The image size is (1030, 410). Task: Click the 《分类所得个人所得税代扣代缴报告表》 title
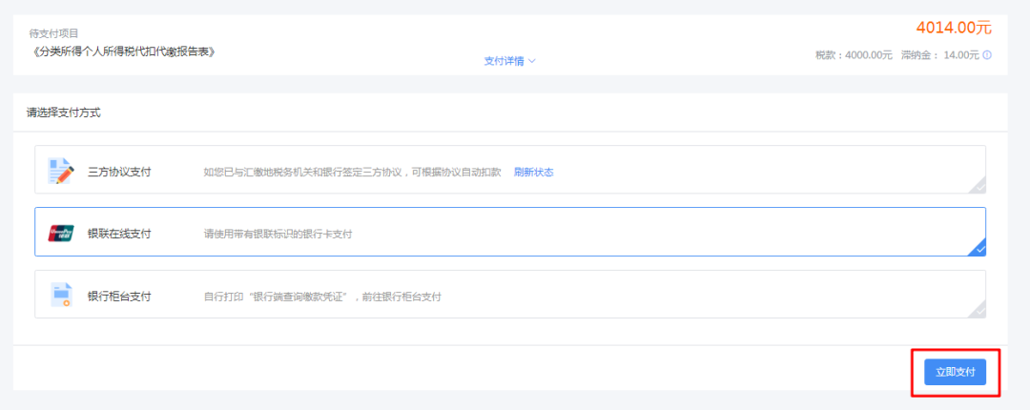coord(123,51)
